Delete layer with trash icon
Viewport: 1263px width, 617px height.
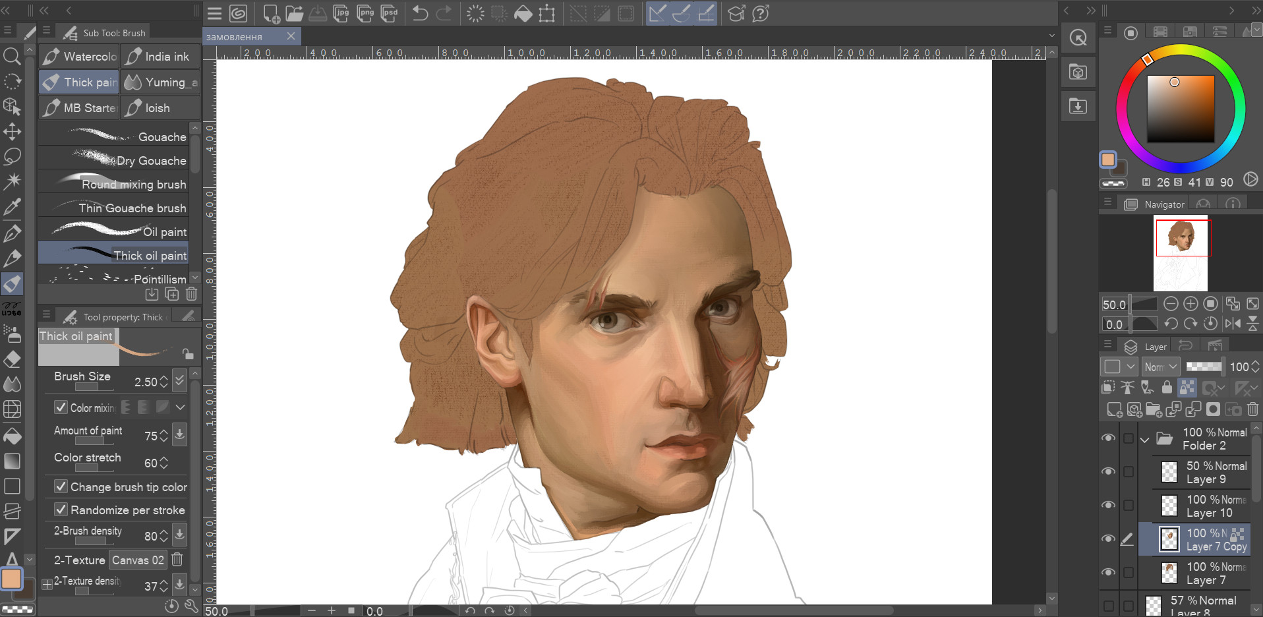click(1252, 410)
